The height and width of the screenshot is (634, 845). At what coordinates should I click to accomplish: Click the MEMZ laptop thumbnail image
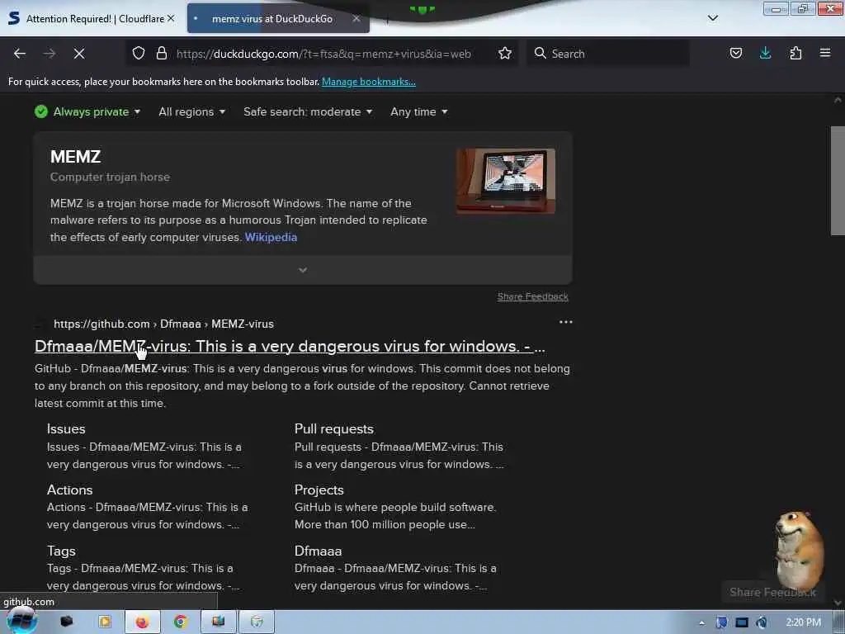pyautogui.click(x=506, y=181)
